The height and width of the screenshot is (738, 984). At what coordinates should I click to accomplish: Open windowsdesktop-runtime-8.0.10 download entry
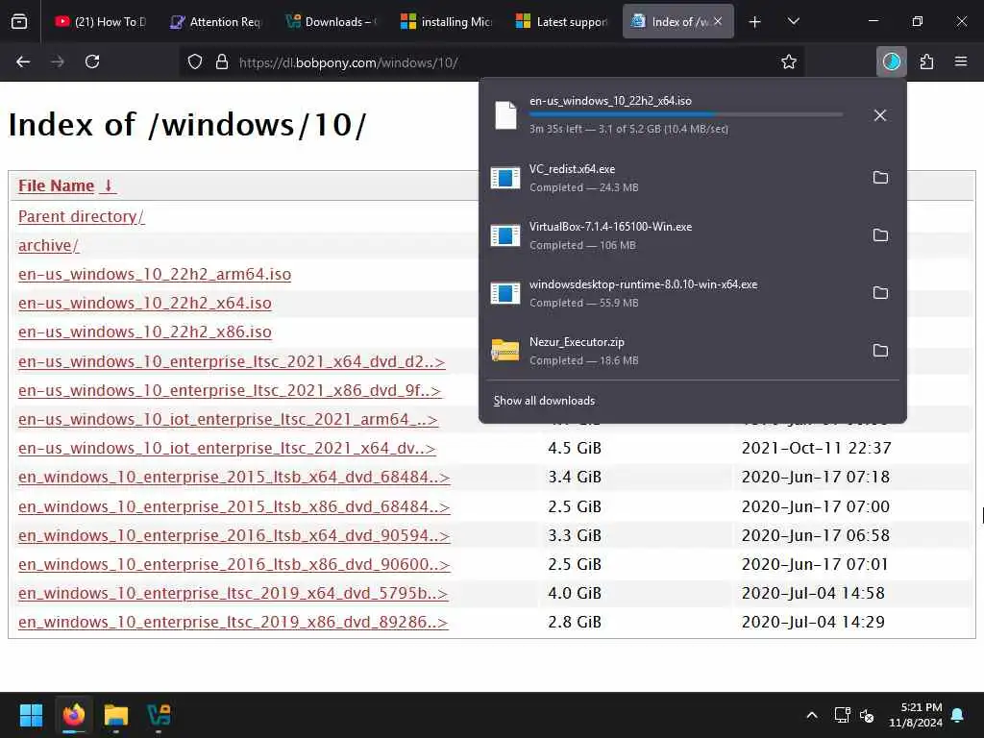pos(672,293)
